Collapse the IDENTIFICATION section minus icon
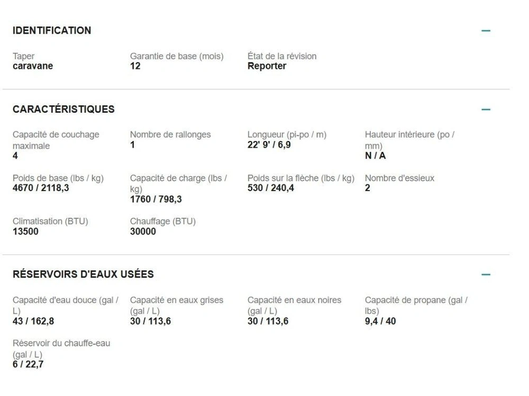Image resolution: width=529 pixels, height=396 pixels. point(486,31)
